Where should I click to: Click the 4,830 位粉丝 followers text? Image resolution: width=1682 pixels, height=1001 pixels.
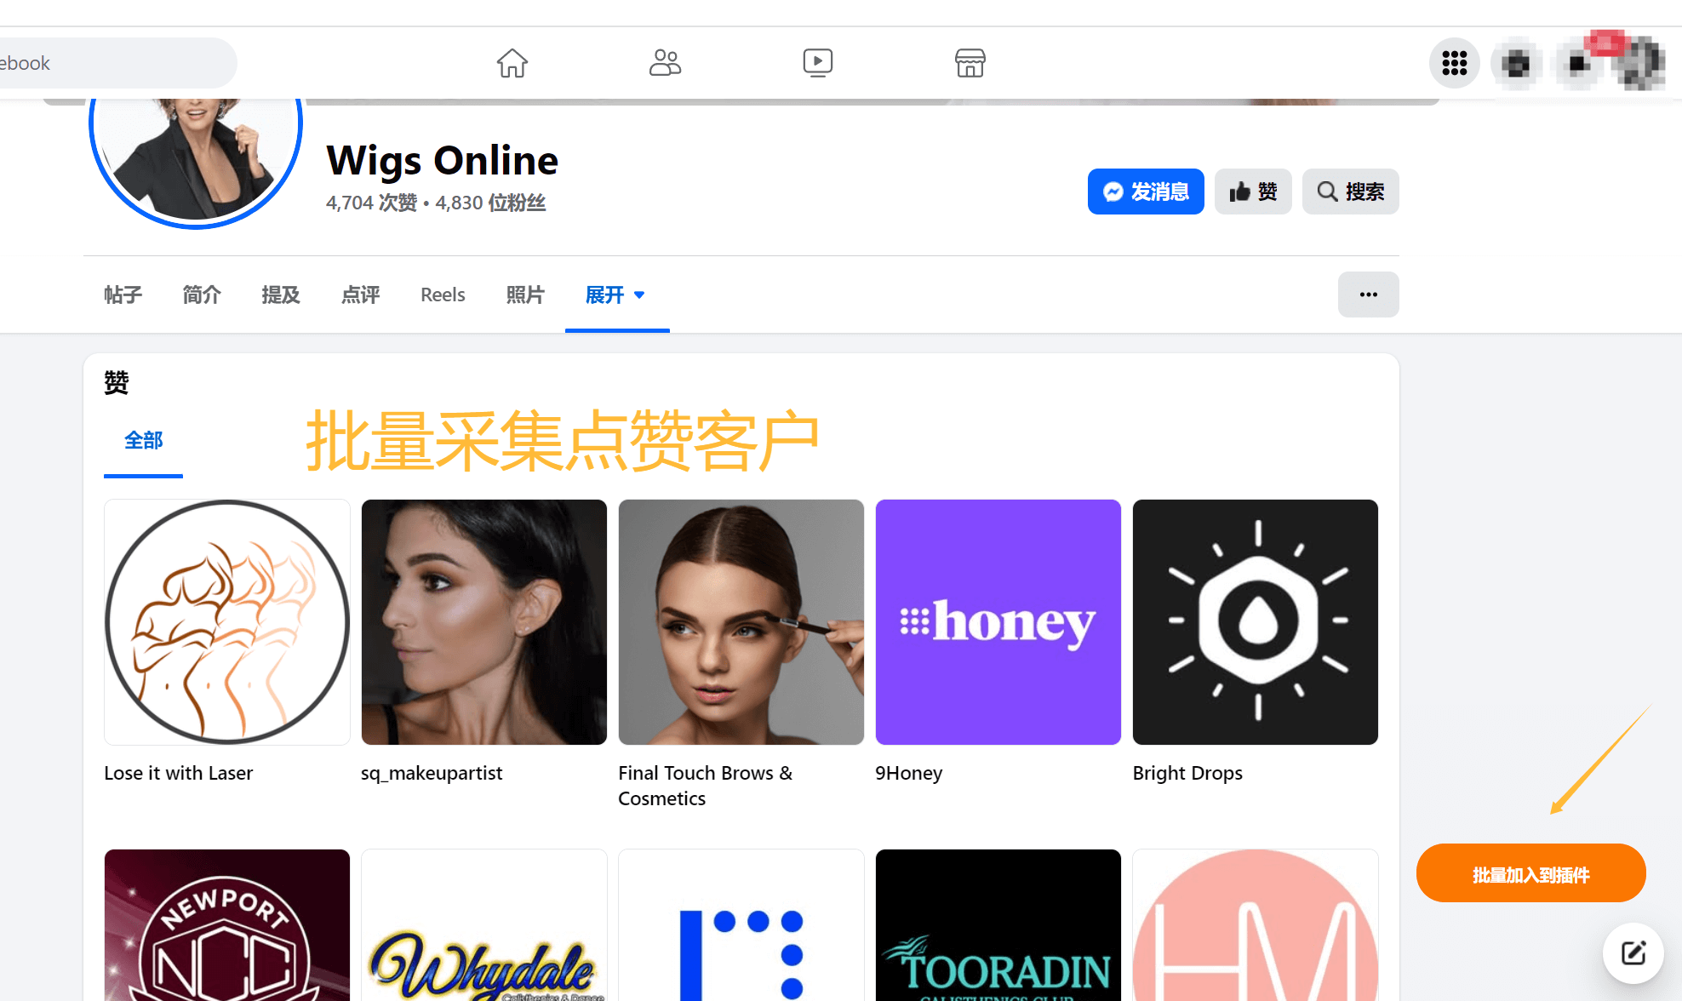pyautogui.click(x=490, y=203)
